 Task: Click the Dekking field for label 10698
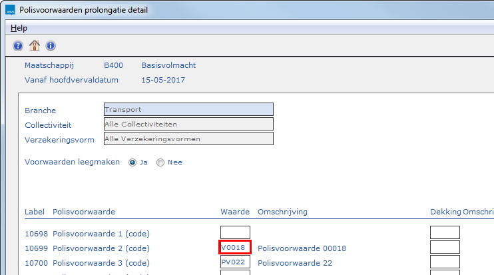pos(445,232)
